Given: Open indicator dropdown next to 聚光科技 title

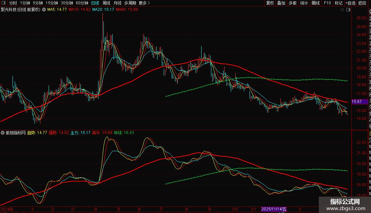Looking at the screenshot, I should click(x=44, y=10).
